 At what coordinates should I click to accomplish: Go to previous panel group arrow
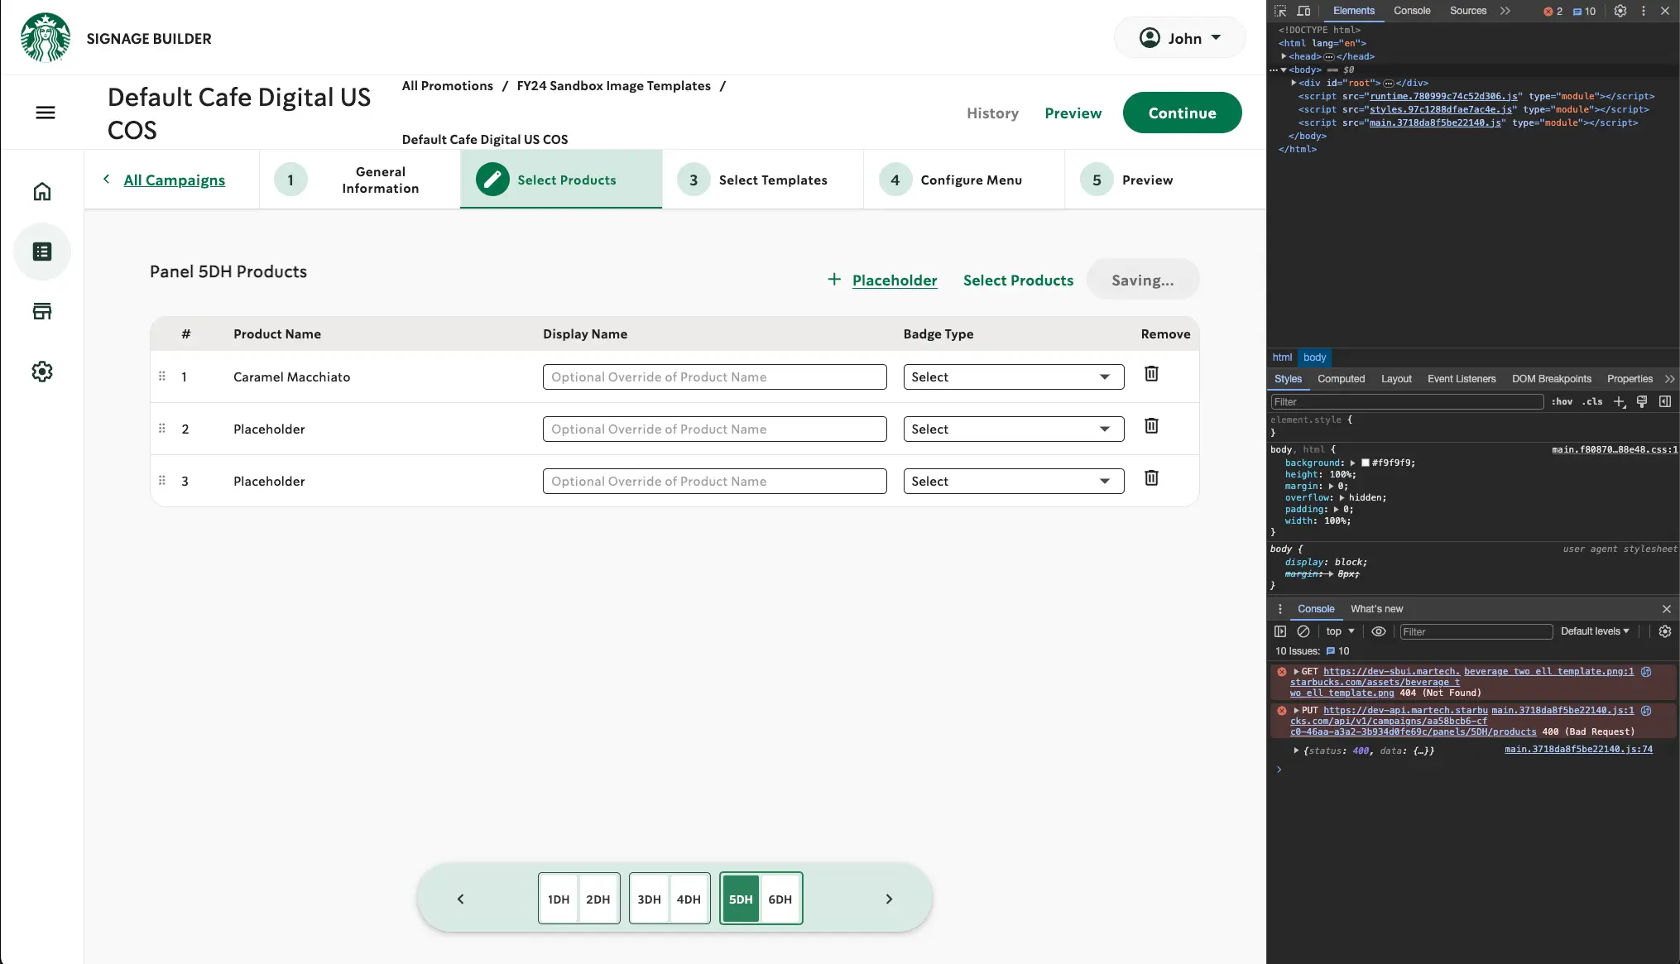click(x=461, y=899)
